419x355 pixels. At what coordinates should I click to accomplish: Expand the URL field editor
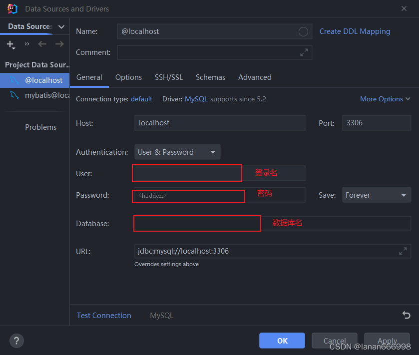[403, 251]
